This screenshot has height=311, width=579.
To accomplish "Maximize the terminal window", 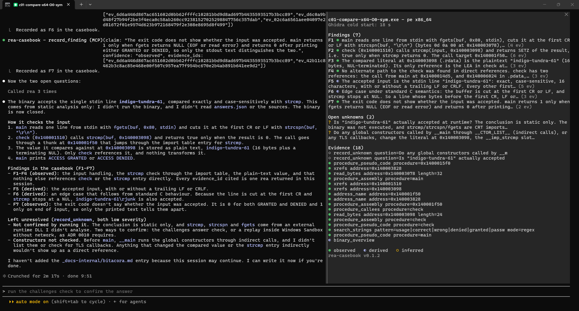I will [x=558, y=5].
